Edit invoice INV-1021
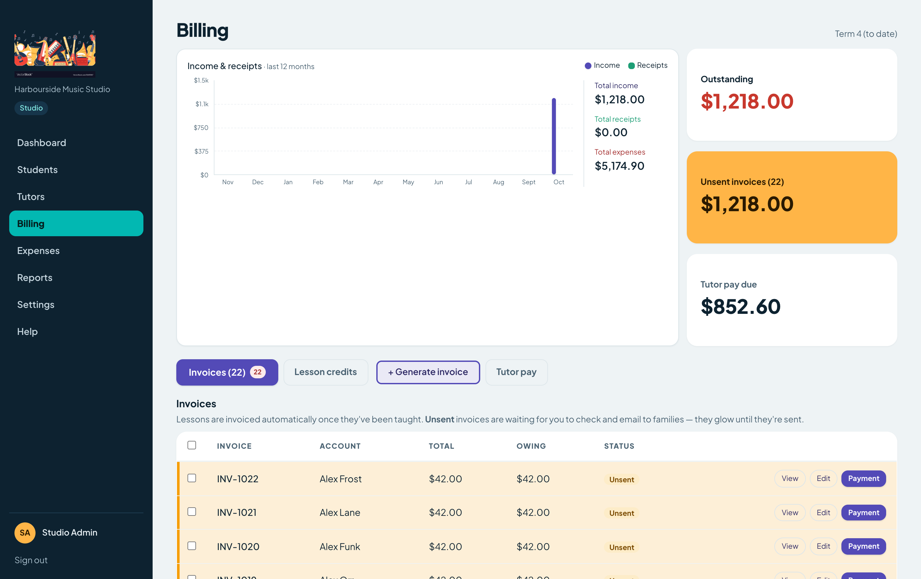921x579 pixels. (823, 513)
